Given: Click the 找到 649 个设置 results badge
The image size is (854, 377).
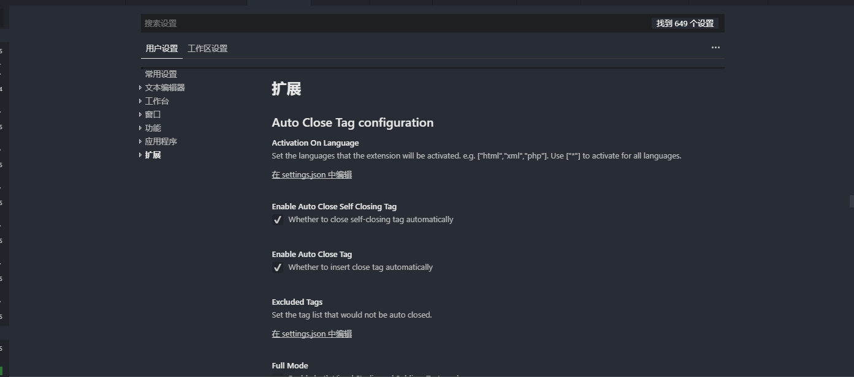Looking at the screenshot, I should (685, 23).
